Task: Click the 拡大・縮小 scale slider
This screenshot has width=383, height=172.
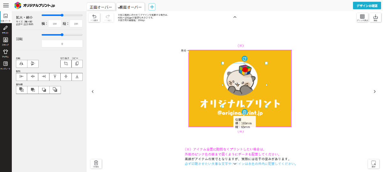Action: pyautogui.click(x=62, y=15)
